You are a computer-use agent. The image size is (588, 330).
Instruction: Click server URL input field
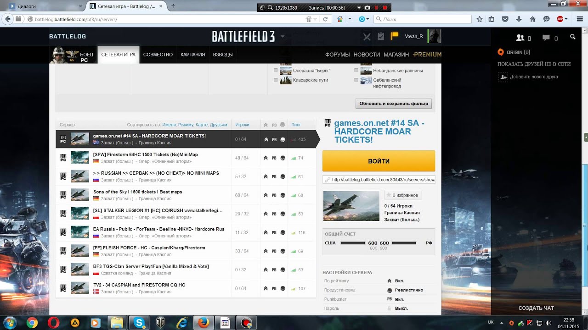(379, 180)
